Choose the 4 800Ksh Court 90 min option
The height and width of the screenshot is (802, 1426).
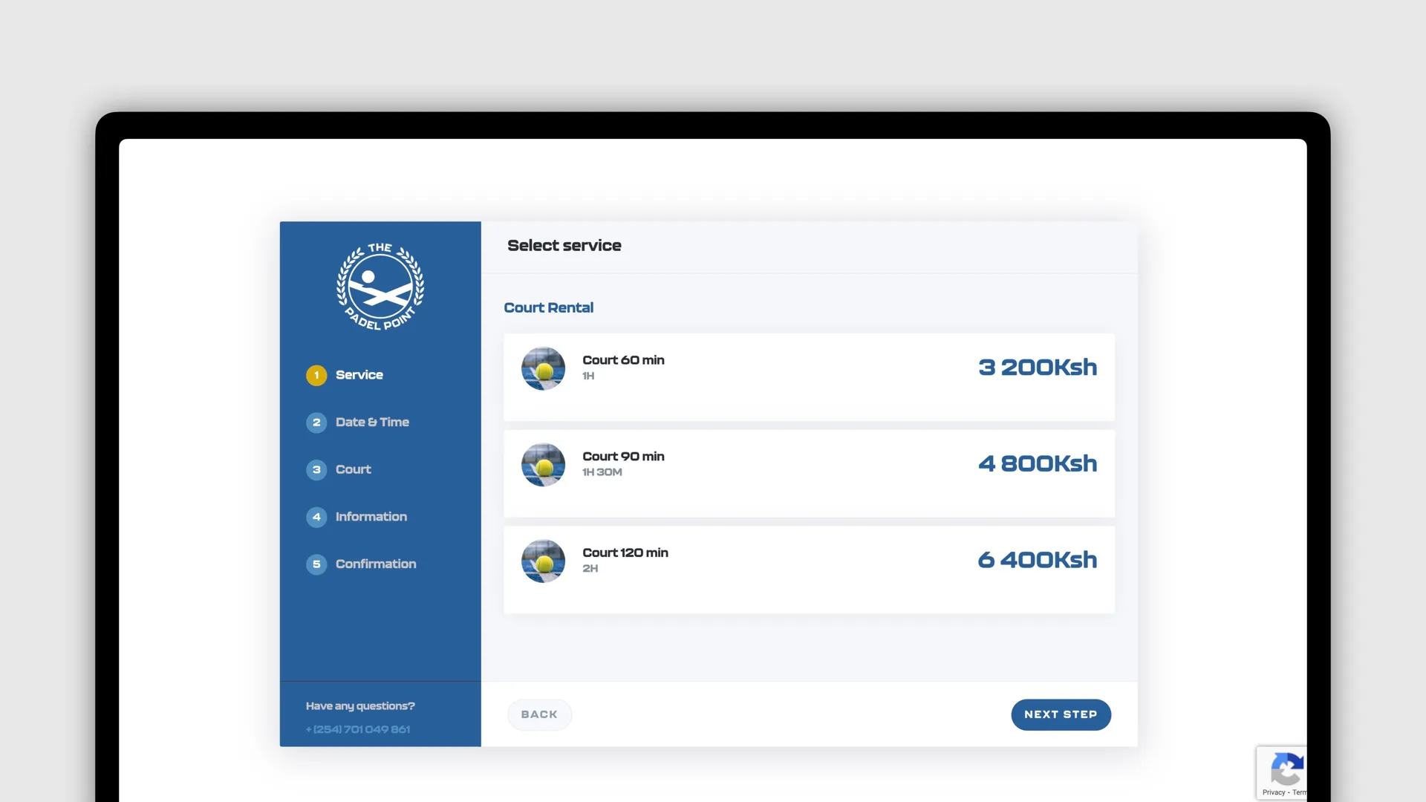tap(809, 474)
